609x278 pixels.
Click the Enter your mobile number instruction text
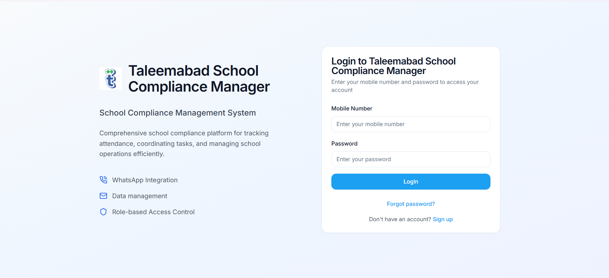[405, 86]
